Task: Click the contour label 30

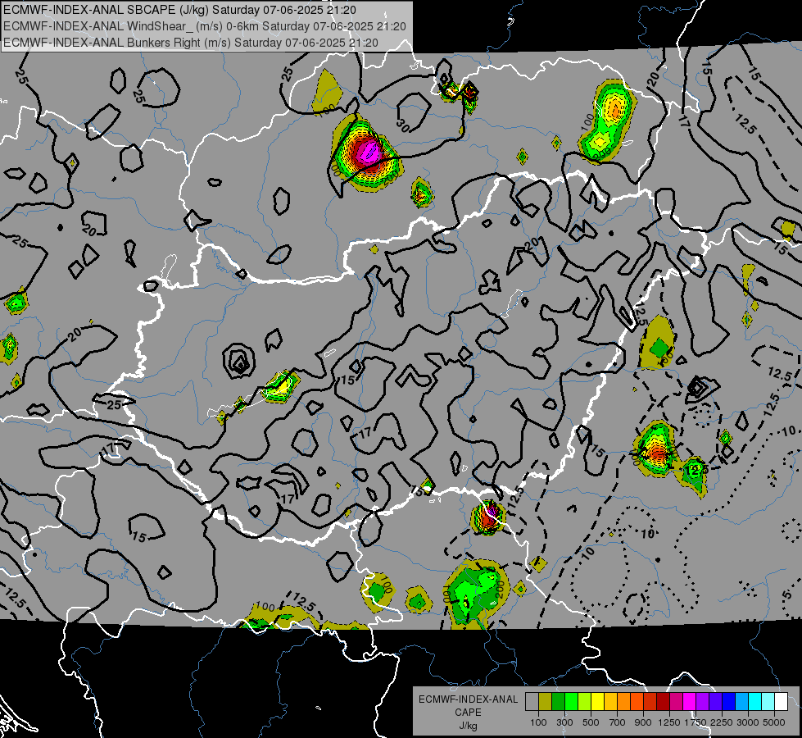Action: click(404, 125)
